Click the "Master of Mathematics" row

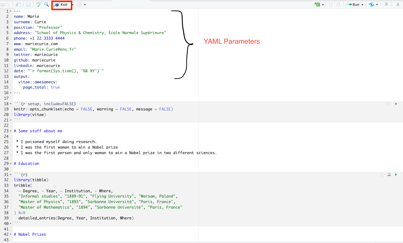coord(100,207)
